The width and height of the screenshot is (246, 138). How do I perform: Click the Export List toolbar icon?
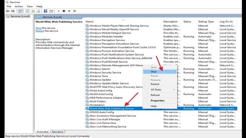coord(38,11)
